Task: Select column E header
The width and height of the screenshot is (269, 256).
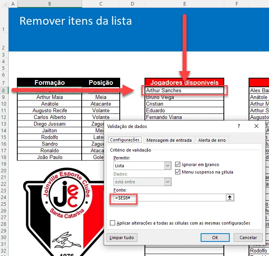Action: 185,4
